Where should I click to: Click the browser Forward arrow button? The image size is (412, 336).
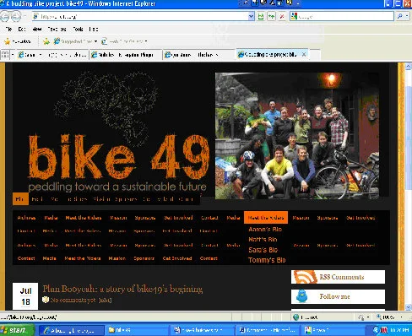[x=16, y=16]
